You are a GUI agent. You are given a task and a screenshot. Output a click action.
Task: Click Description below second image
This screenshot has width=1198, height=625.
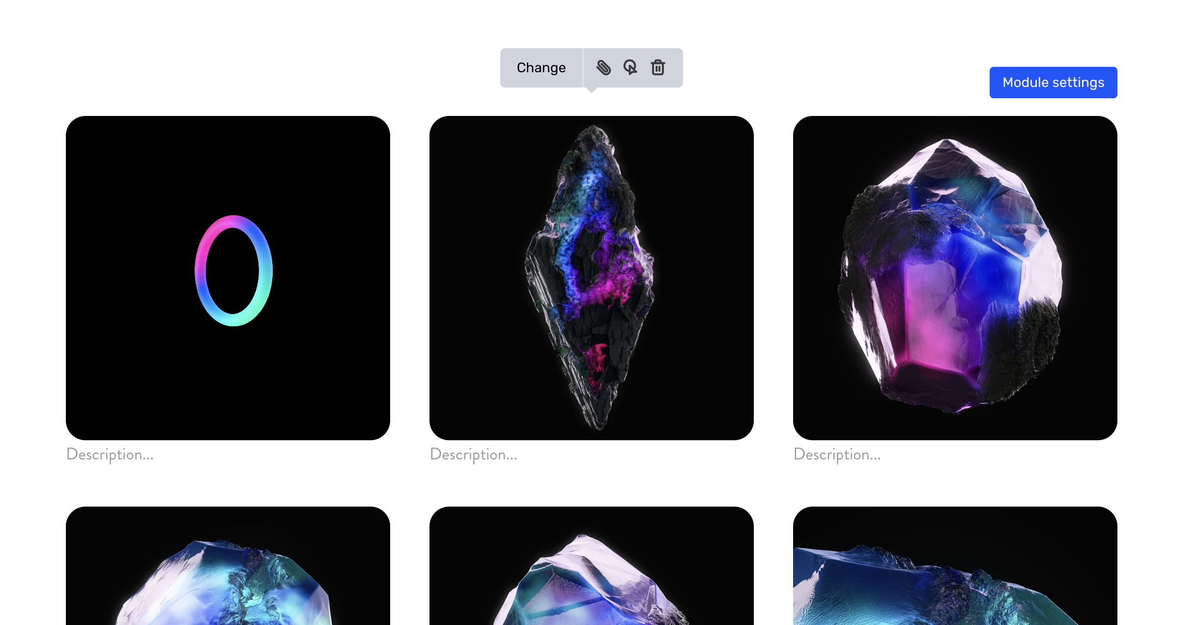[x=473, y=454]
